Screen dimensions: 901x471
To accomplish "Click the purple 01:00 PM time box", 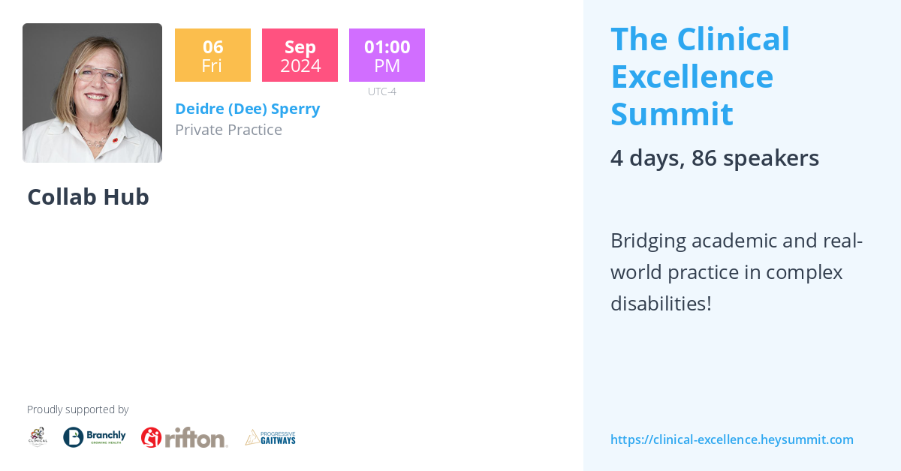I will (x=387, y=55).
